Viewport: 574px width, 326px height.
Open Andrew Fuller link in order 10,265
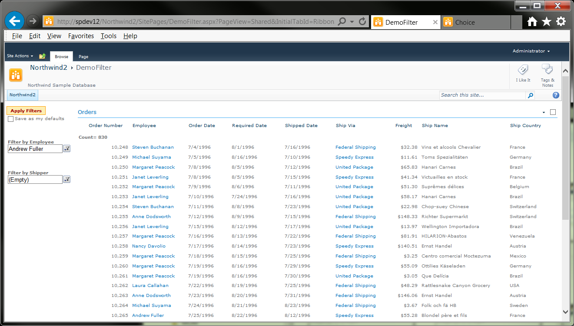point(148,316)
